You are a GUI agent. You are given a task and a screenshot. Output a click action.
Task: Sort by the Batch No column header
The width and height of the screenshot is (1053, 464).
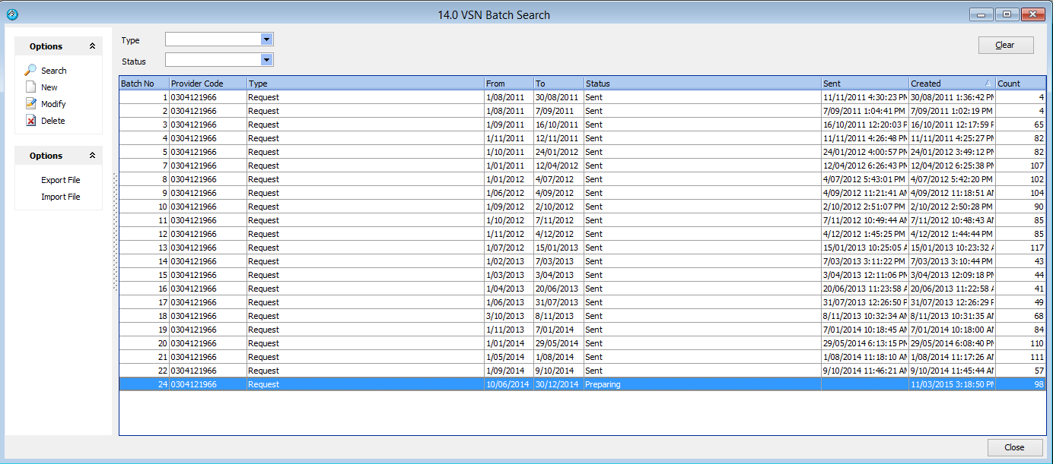pos(143,84)
